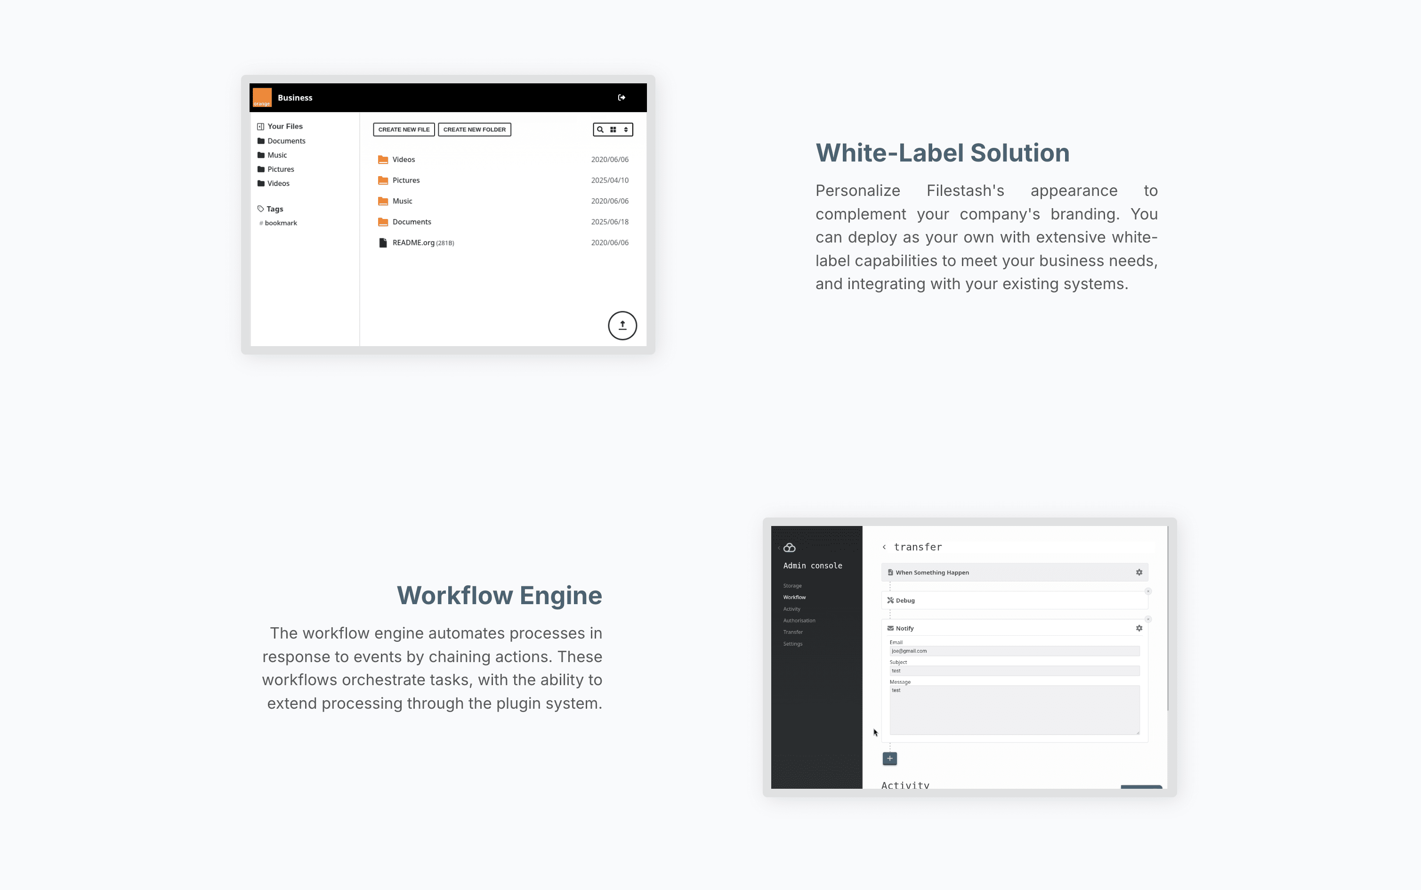
Task: Click the orange brand logo in the Business header
Action: click(262, 98)
